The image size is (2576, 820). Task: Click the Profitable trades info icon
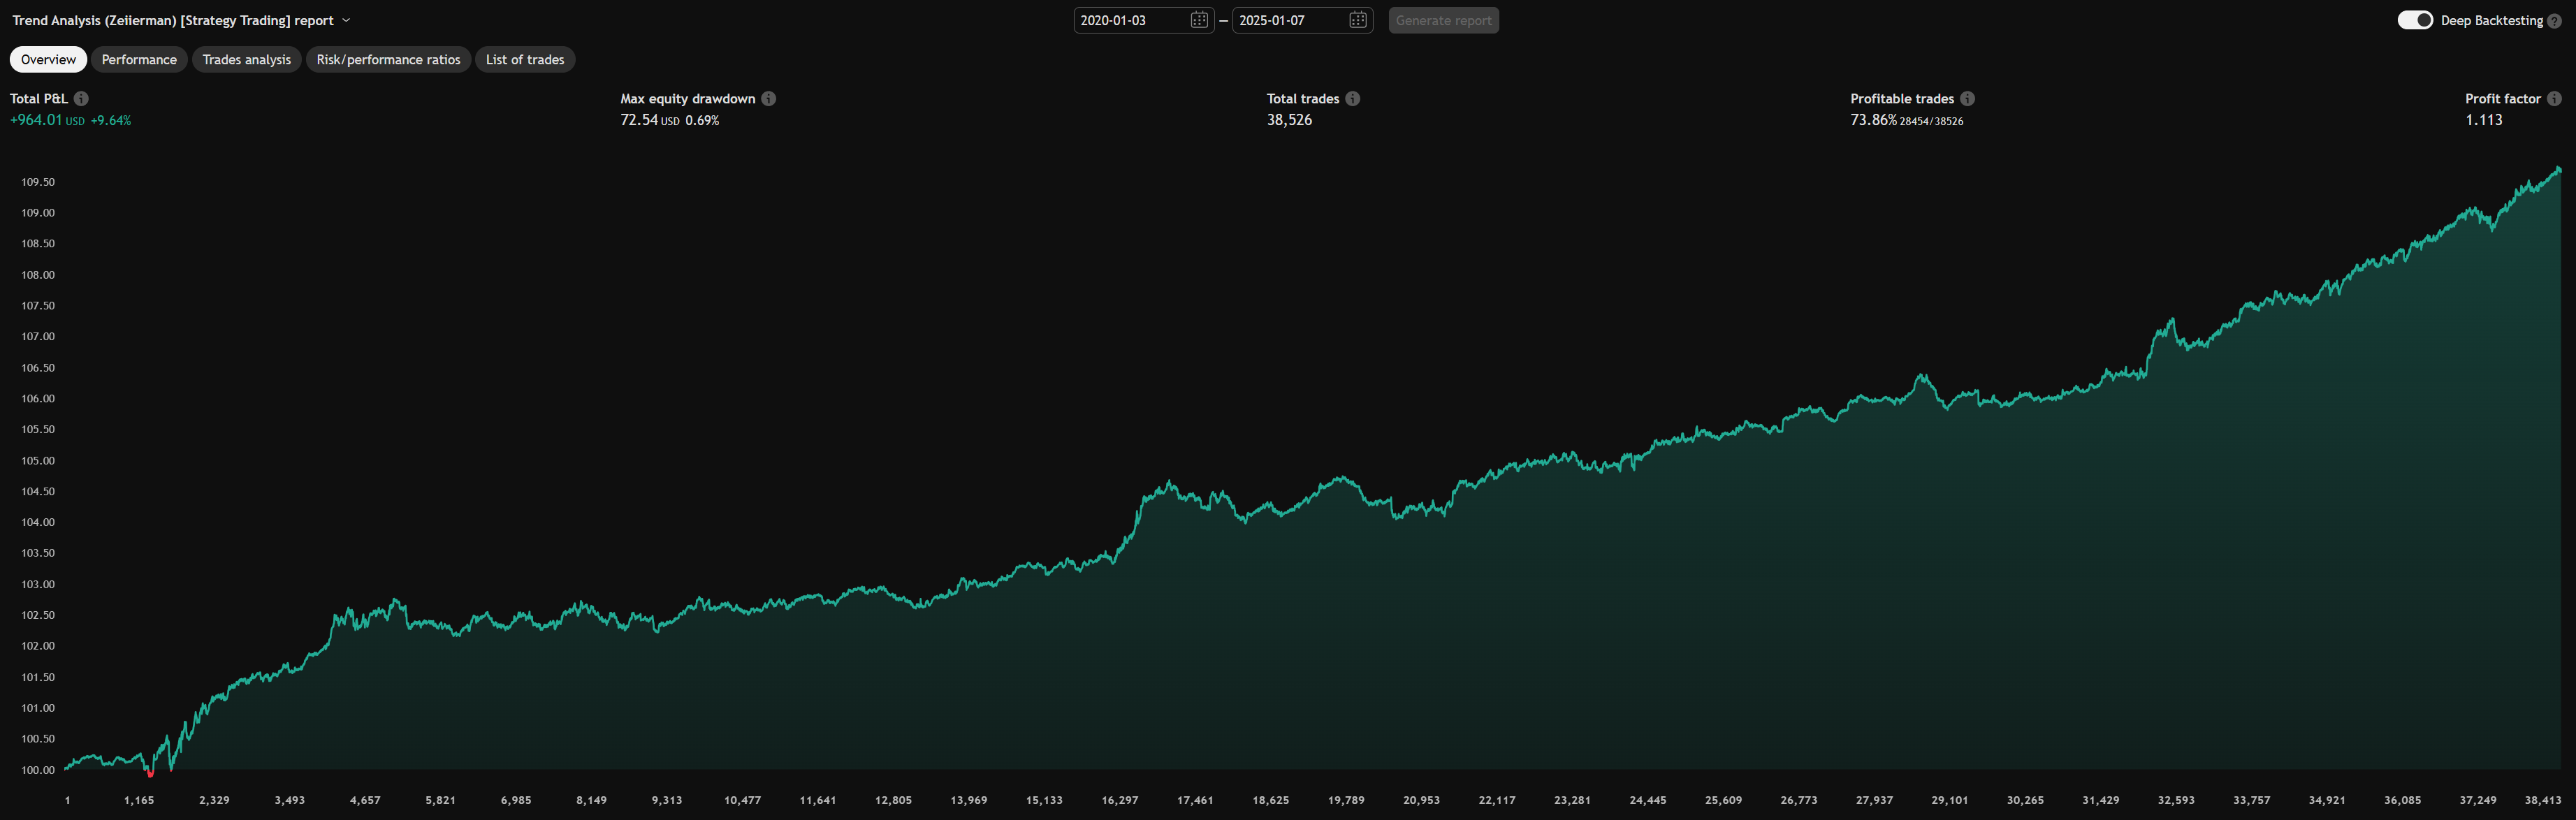pyautogui.click(x=1967, y=98)
